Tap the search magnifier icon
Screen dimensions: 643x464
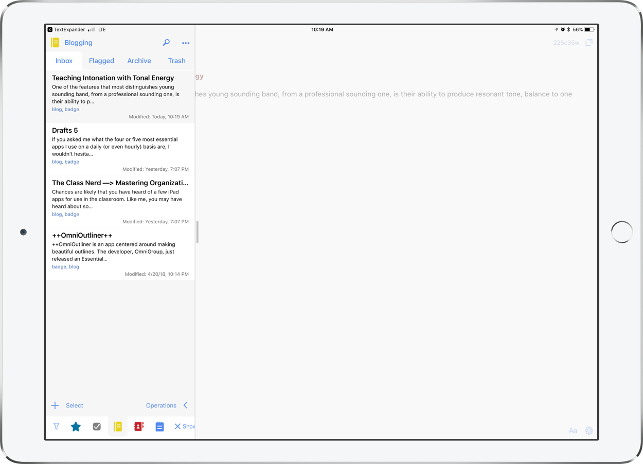click(166, 43)
